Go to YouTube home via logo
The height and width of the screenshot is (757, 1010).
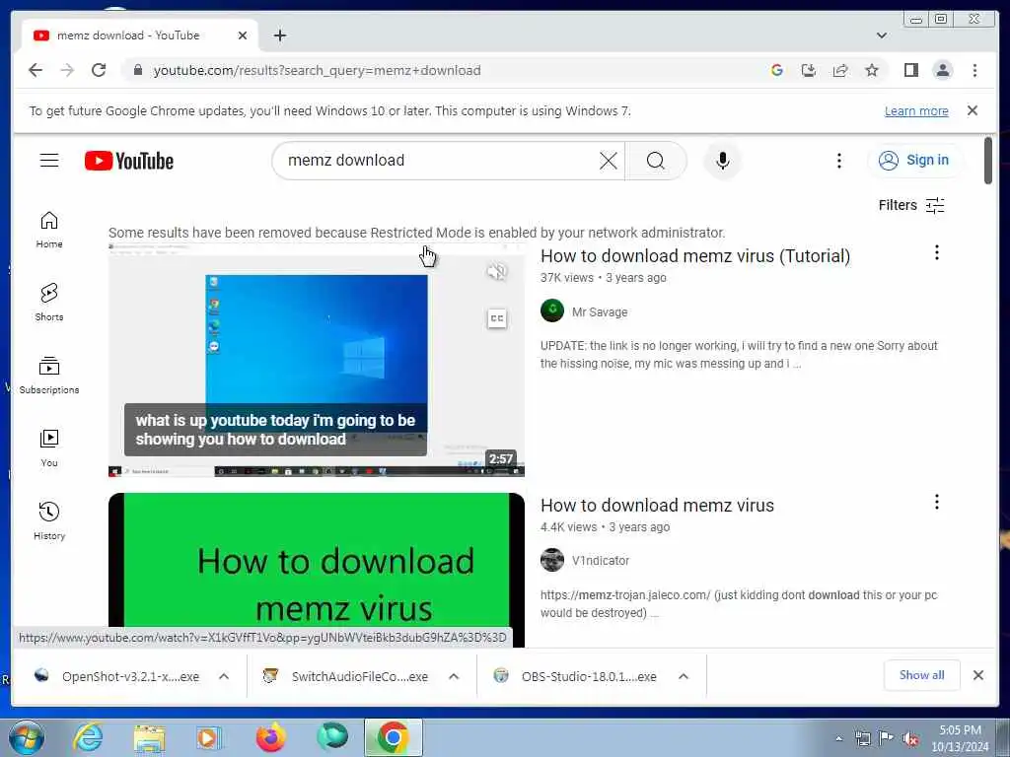point(129,161)
